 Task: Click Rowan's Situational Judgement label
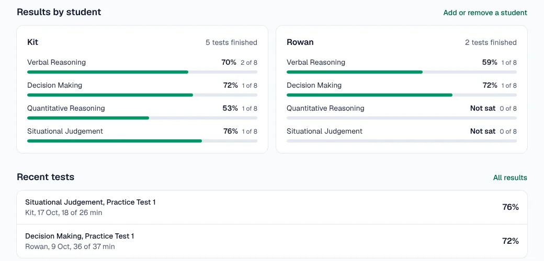click(325, 131)
